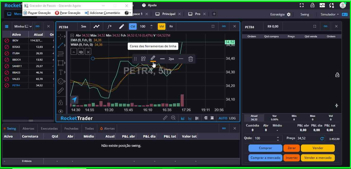The height and width of the screenshot is (169, 351).
Task: Toggle the CM button in chart toolbar
Action: (133, 26)
